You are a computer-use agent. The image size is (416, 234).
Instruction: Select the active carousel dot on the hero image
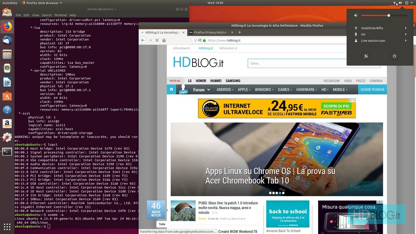[280, 193]
